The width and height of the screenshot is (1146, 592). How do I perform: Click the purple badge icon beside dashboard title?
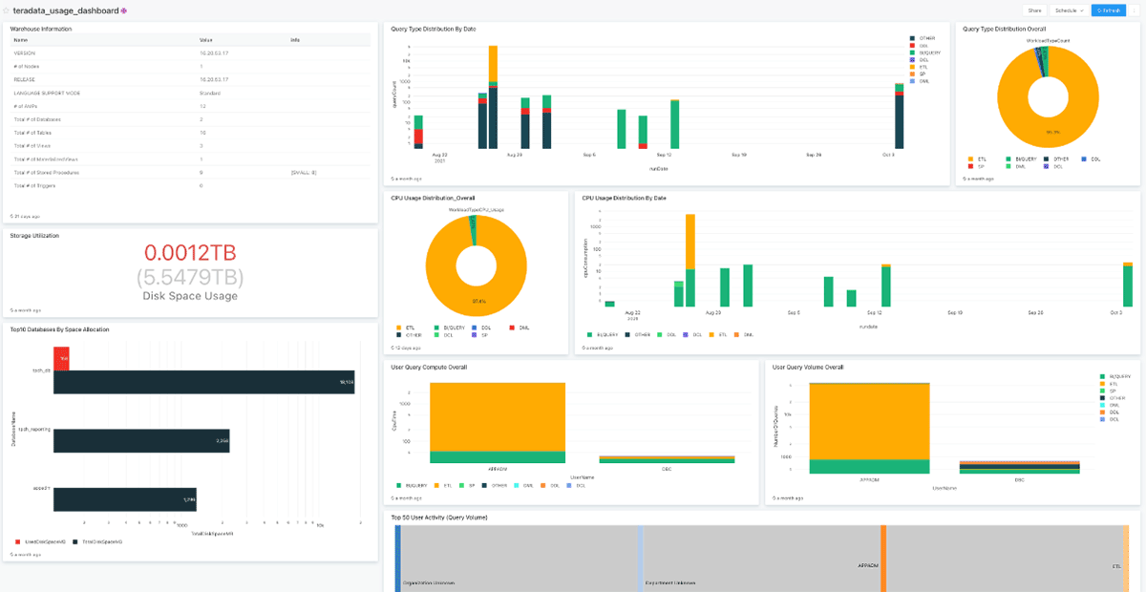tap(123, 11)
